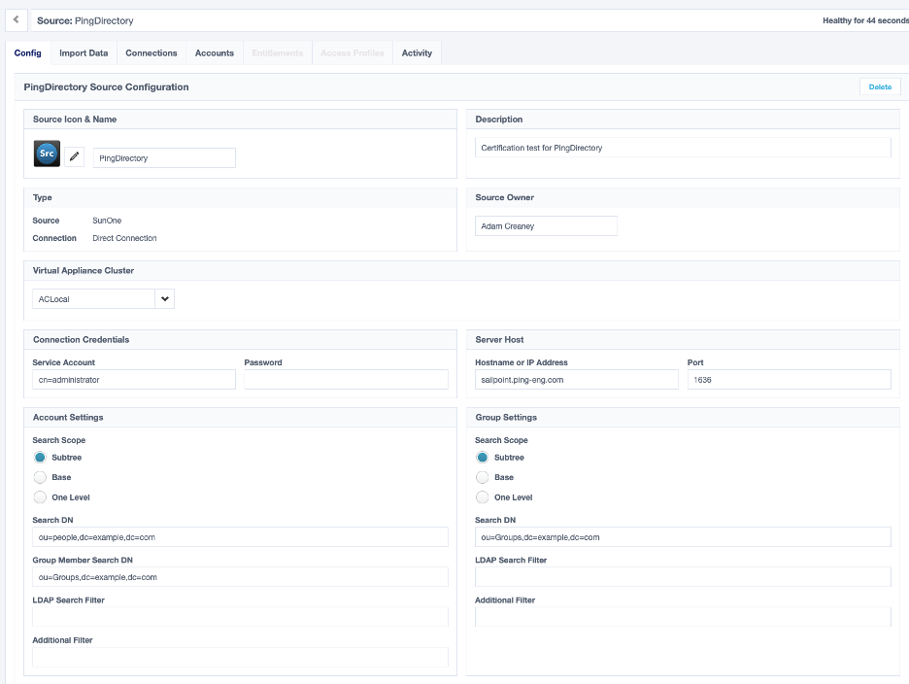Choose Base radio button in Group Settings
909x684 pixels.
point(482,477)
